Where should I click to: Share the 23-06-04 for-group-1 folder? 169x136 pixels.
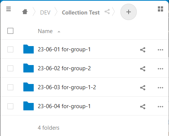[x=143, y=107]
